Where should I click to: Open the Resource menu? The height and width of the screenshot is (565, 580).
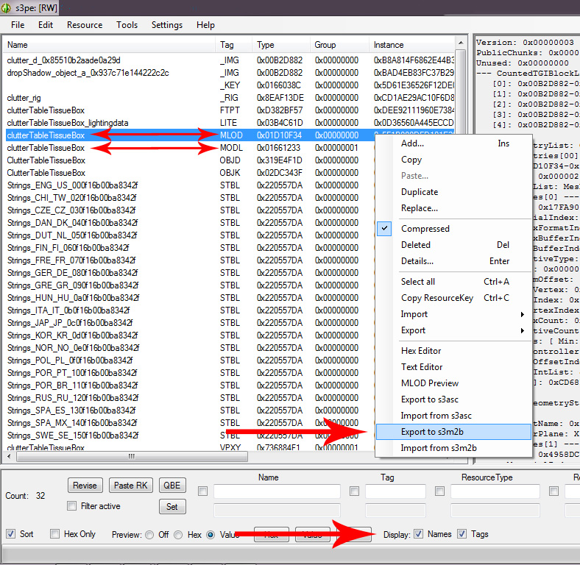tap(85, 25)
